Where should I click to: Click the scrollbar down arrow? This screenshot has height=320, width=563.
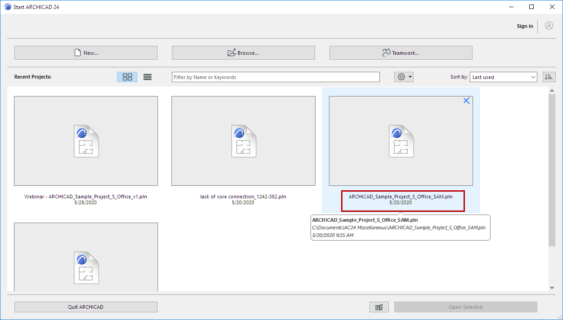552,287
